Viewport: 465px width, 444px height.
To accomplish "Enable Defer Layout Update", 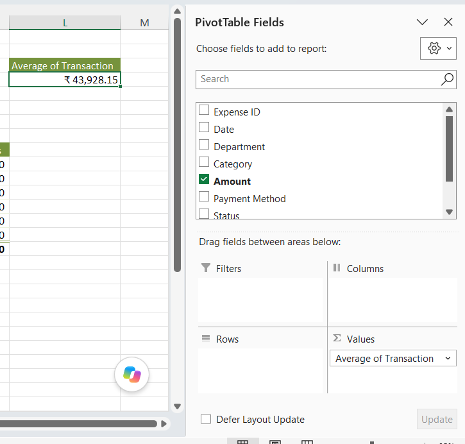I will 206,419.
